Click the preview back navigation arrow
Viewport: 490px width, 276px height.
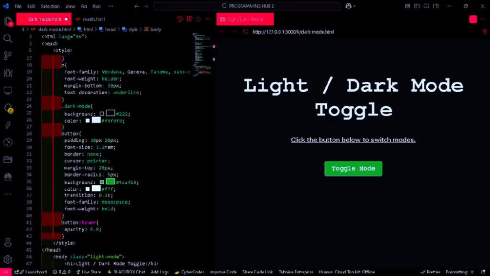point(222,31)
